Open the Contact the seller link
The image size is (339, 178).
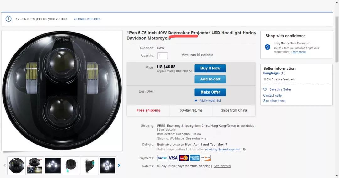click(87, 19)
